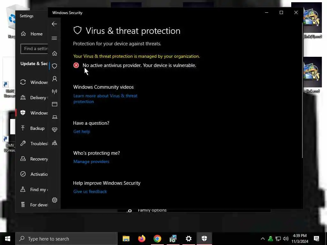
Task: Open the installer app taskbar icon
Action: (173, 239)
